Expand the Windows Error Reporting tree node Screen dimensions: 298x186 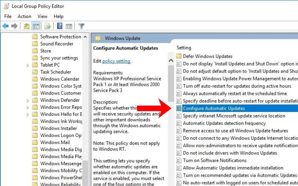point(28,108)
